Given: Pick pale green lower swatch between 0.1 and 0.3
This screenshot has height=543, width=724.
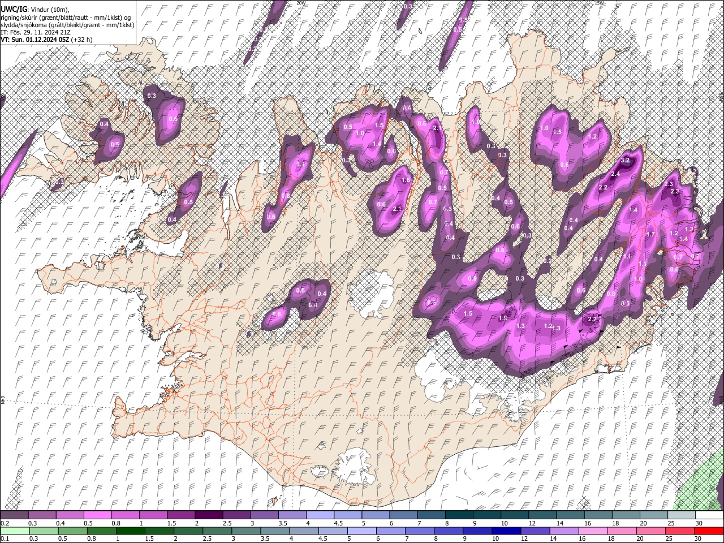Looking at the screenshot, I should click(14, 531).
